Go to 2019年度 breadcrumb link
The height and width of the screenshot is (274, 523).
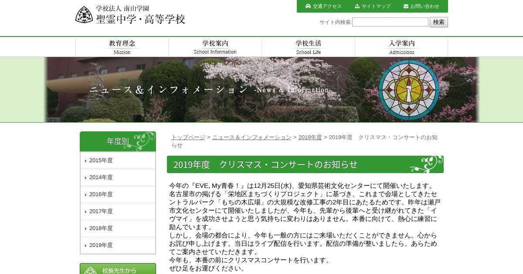[x=310, y=137]
